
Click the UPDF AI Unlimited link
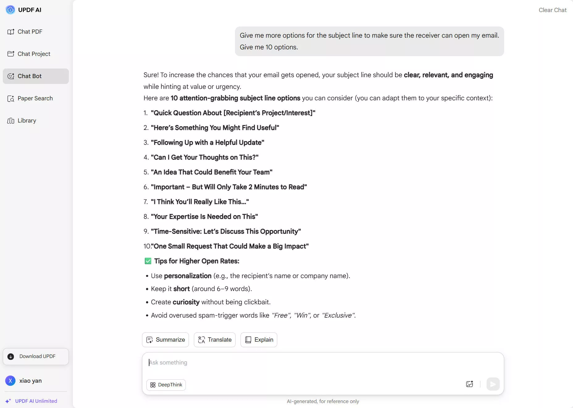36,401
